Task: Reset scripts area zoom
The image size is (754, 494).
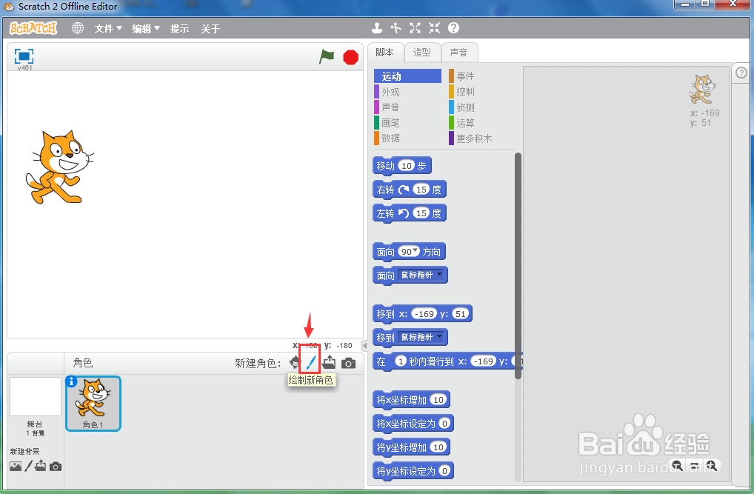Action: pyautogui.click(x=694, y=466)
